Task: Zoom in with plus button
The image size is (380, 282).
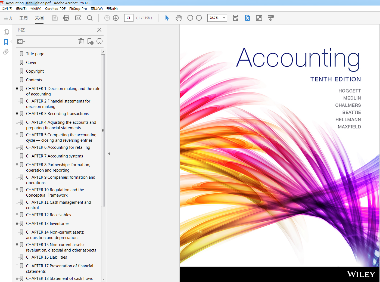Action: tap(199, 18)
